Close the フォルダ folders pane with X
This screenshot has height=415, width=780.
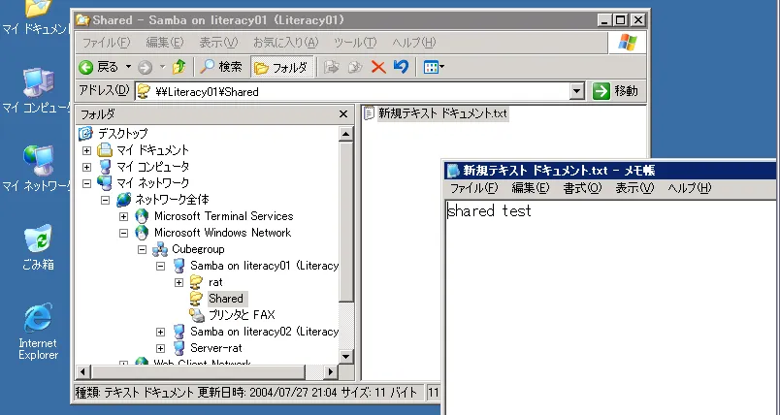pyautogui.click(x=343, y=114)
